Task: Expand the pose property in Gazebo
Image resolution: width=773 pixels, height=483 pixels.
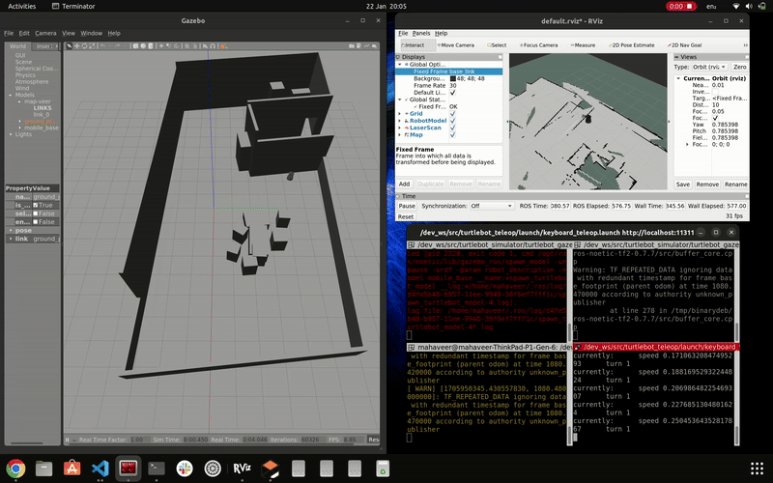Action: tap(11, 230)
